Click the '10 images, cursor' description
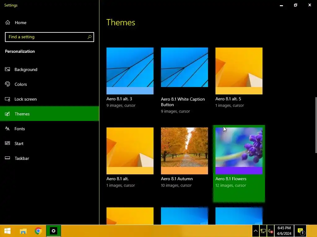 (x=176, y=185)
